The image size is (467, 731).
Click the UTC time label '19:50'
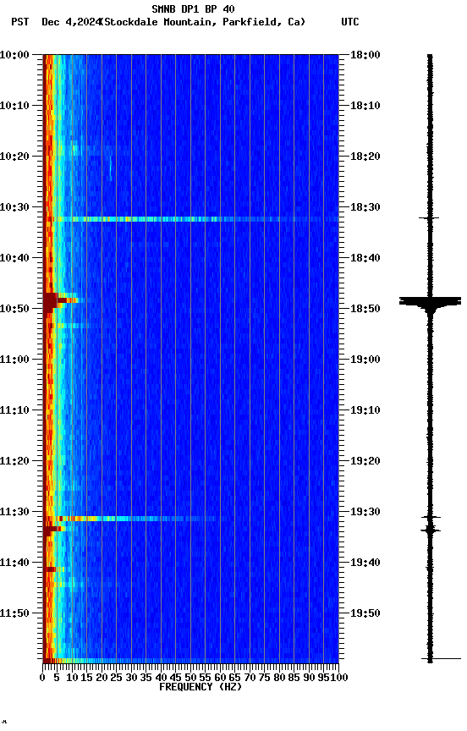tap(365, 614)
